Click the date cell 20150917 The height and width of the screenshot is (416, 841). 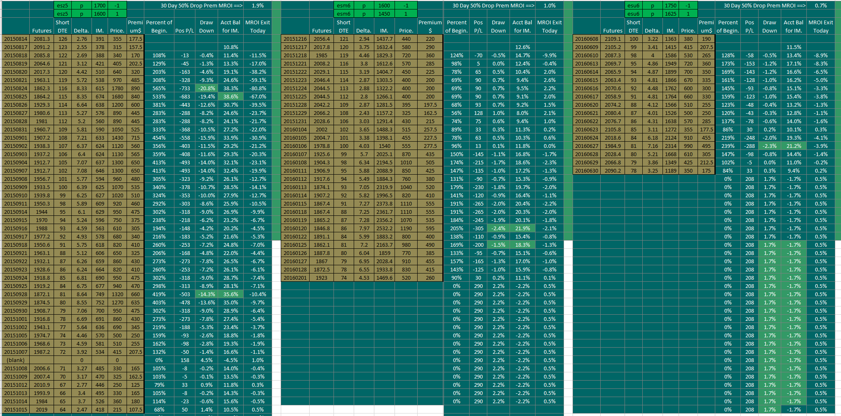point(16,237)
